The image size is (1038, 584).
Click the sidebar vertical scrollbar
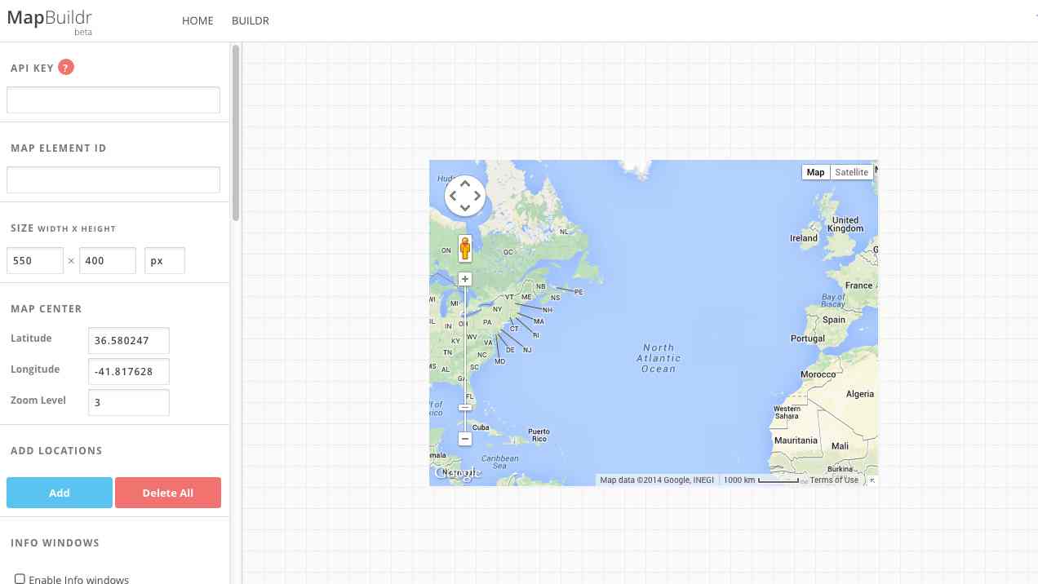(236, 133)
